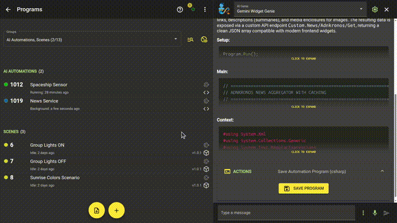Collapse the Actions section chevron
This screenshot has height=223, width=397.
click(382, 171)
